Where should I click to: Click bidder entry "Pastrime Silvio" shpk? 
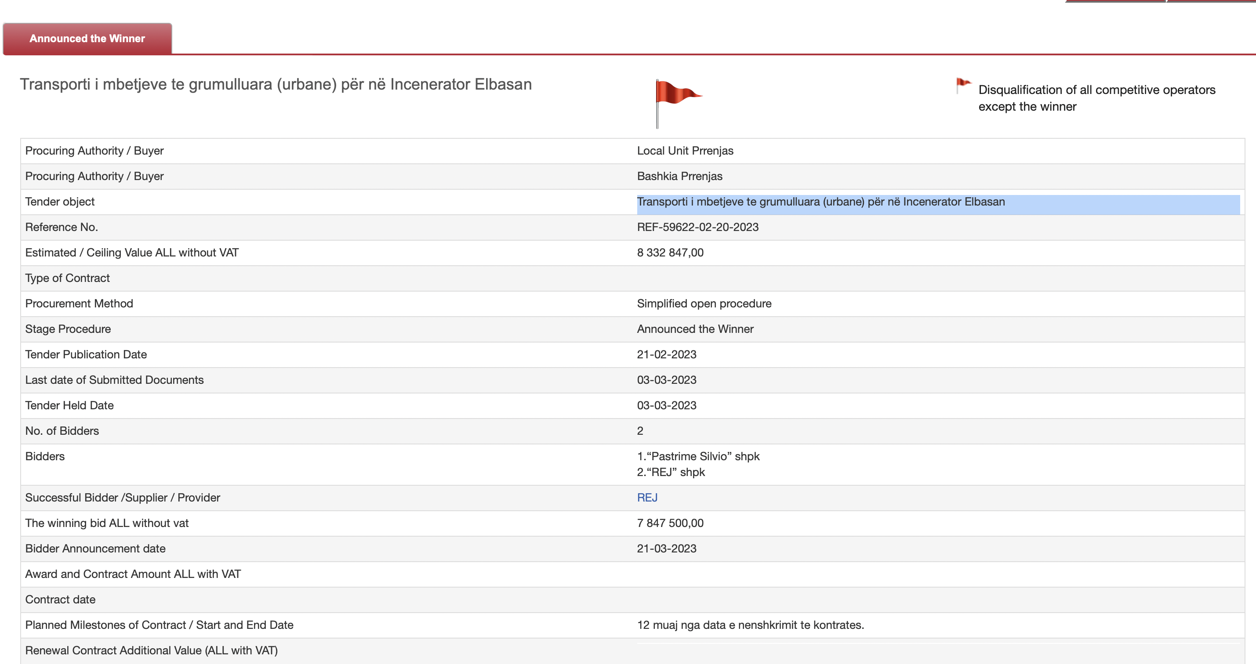698,456
